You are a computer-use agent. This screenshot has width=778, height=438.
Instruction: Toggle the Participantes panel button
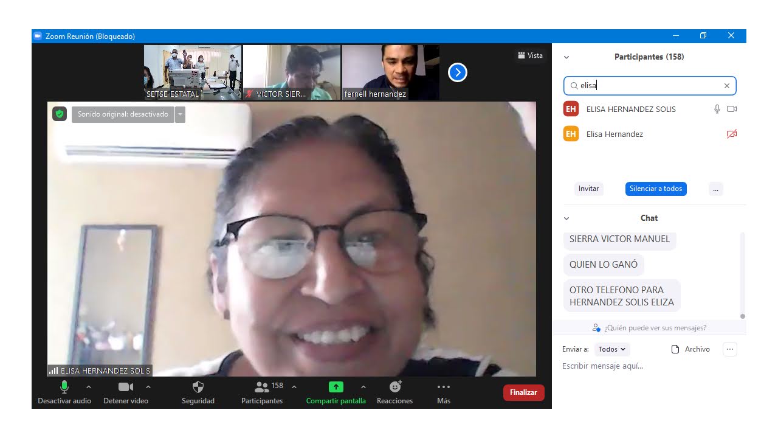click(262, 392)
